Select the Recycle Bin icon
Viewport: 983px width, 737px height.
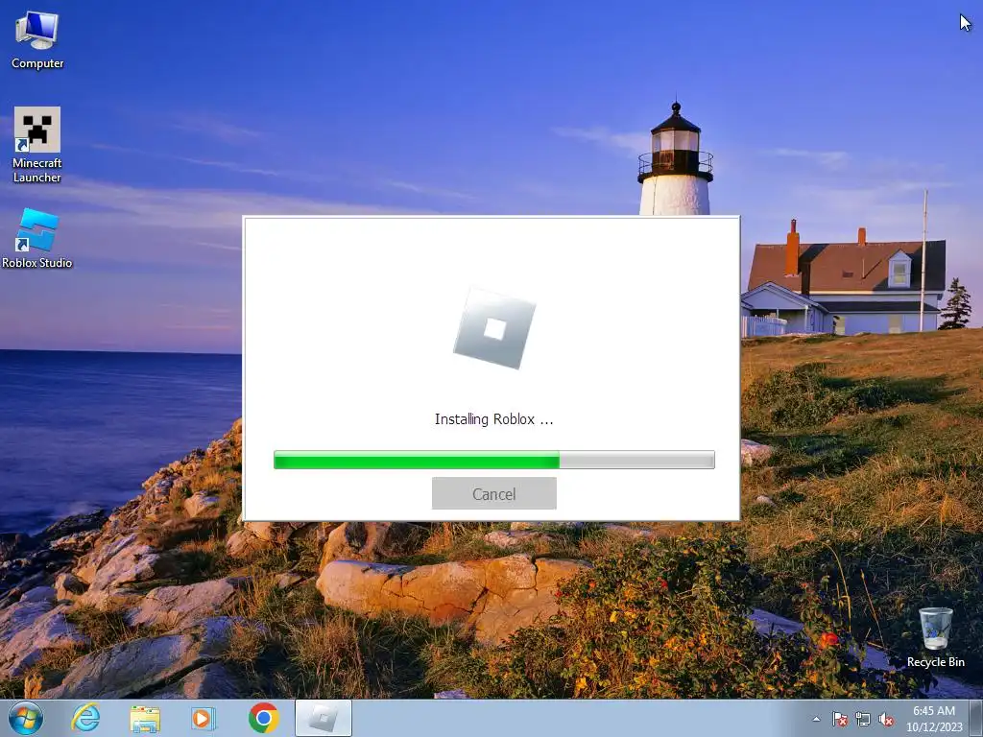(935, 637)
